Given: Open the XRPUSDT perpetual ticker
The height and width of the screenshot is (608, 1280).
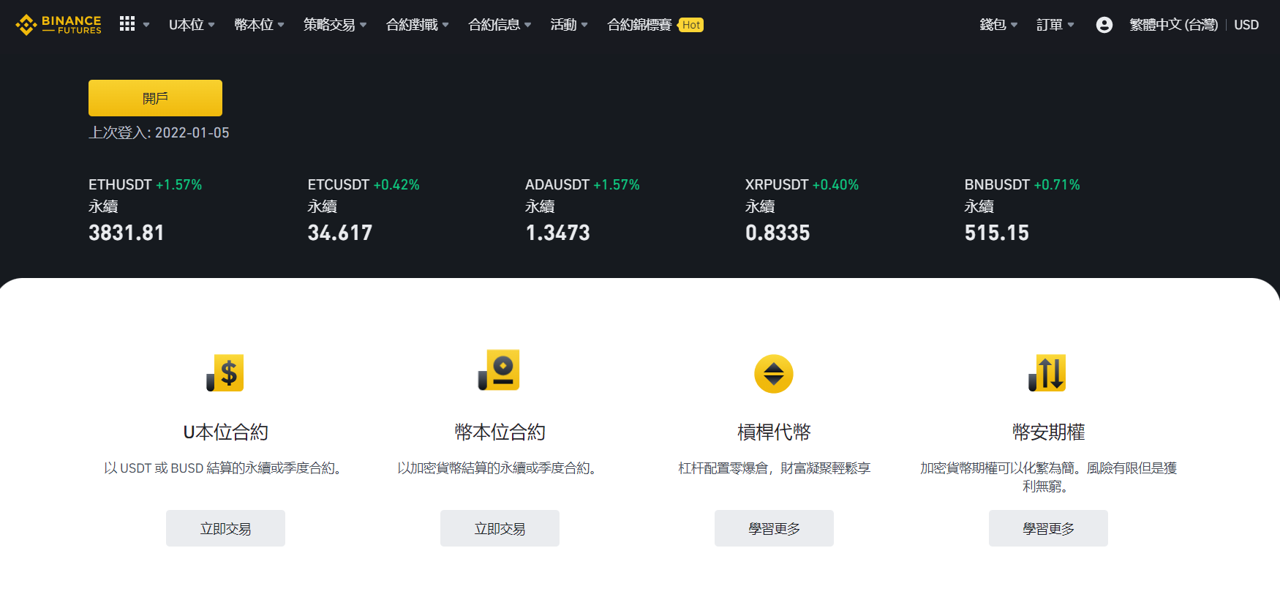Looking at the screenshot, I should point(802,210).
